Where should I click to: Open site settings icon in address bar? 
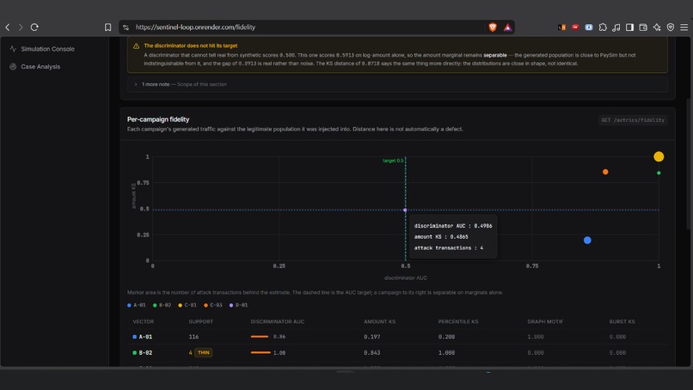(126, 27)
